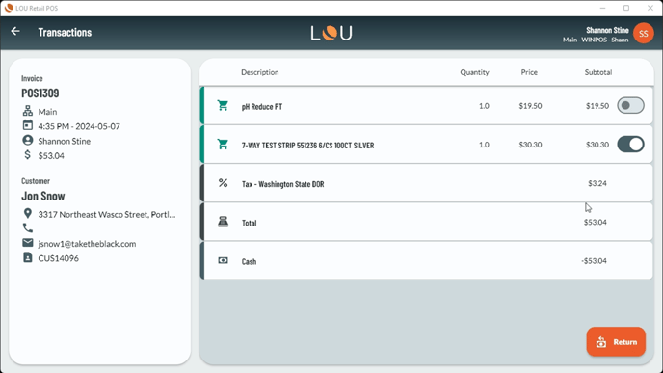Click the -$53.04 cash amount

(x=594, y=261)
